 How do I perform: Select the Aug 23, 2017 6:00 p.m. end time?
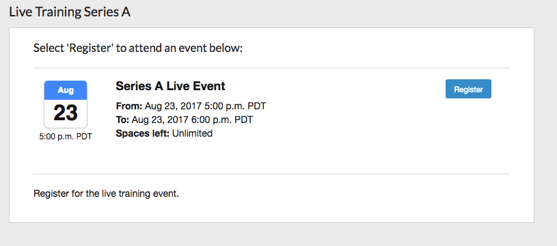(192, 120)
